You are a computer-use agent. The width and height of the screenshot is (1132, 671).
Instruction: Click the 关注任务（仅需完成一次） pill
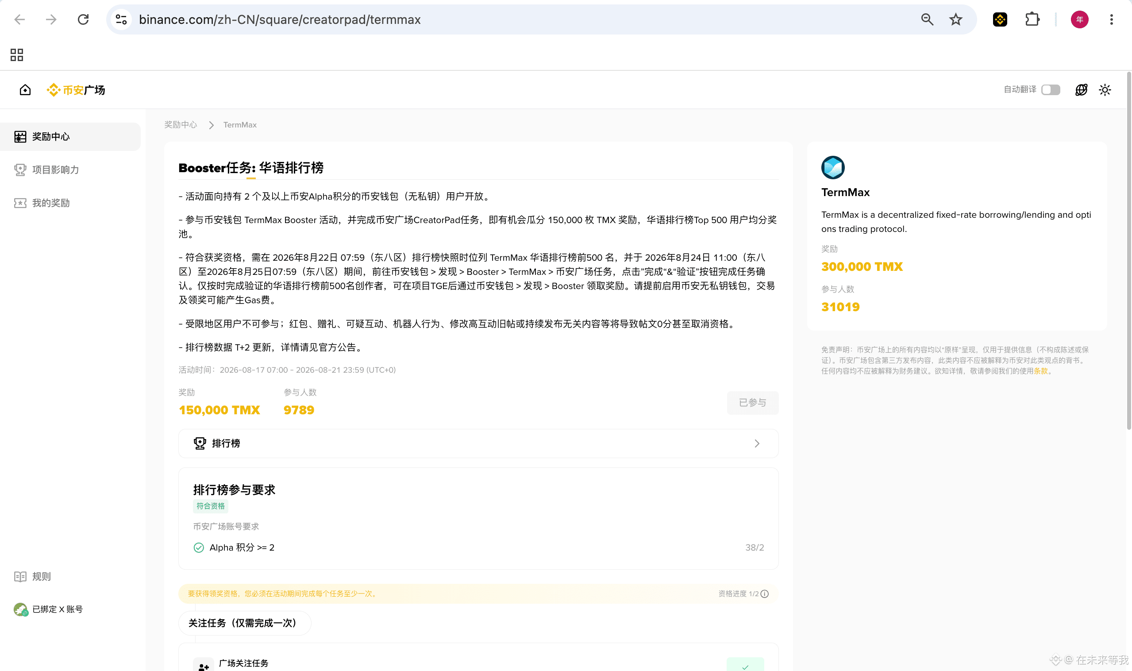(x=245, y=623)
